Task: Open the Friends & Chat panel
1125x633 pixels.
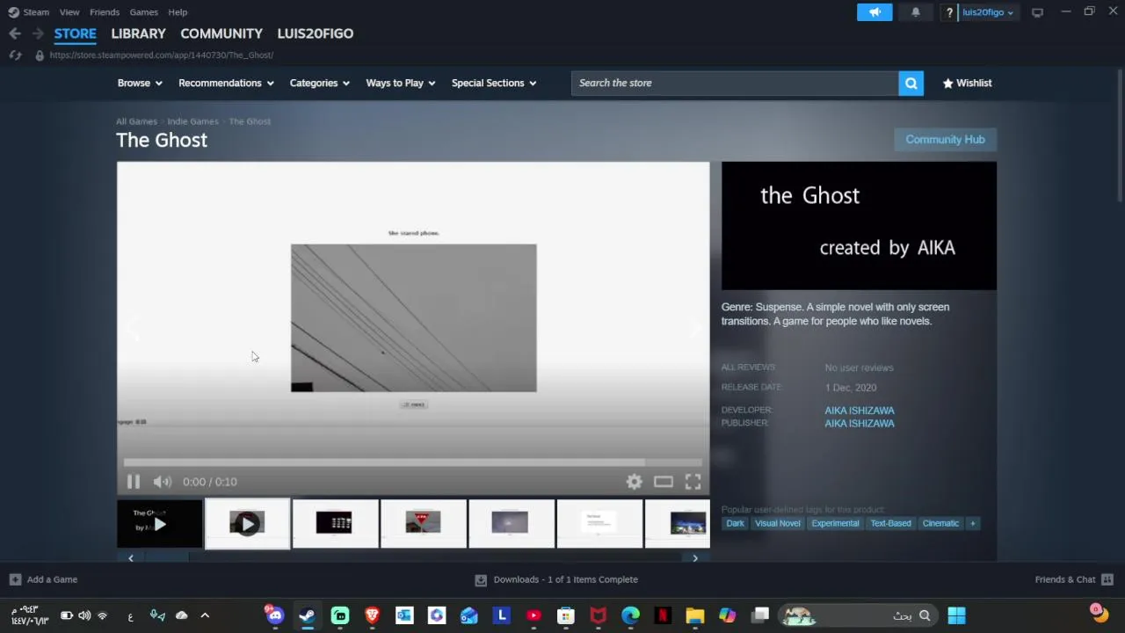Action: pyautogui.click(x=1074, y=579)
